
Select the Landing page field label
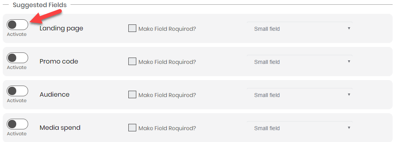[x=61, y=29]
